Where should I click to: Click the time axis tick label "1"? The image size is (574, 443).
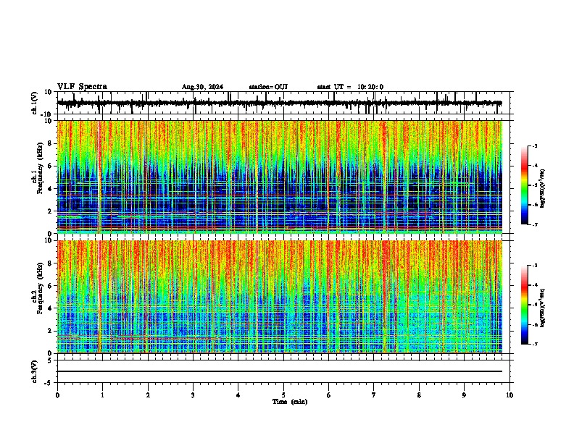pos(102,395)
